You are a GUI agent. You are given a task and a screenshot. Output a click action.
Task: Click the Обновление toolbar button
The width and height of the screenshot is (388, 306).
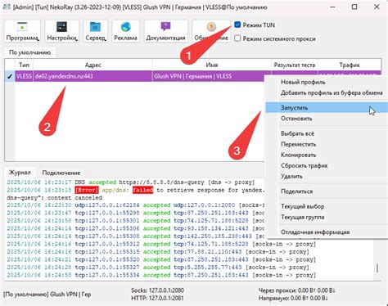[211, 31]
